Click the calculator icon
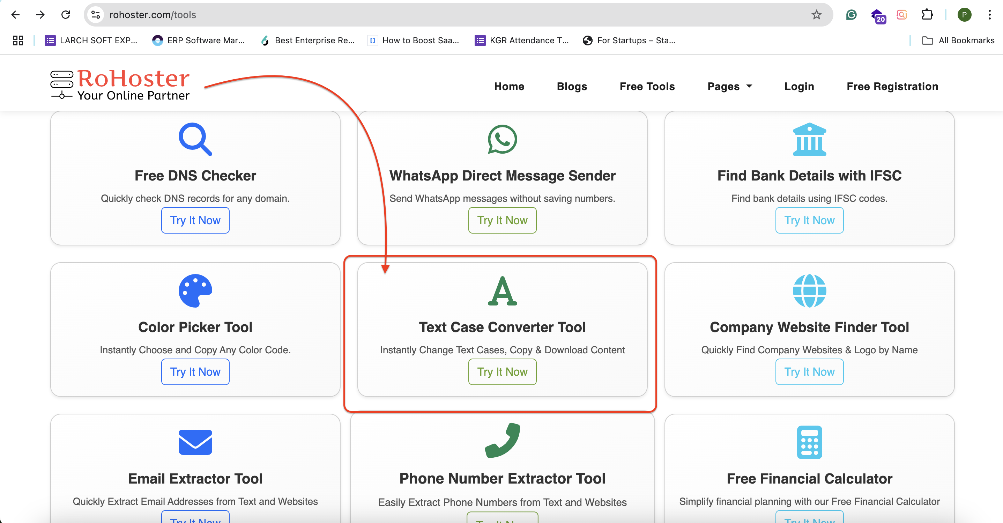This screenshot has height=523, width=1003. pos(809,442)
